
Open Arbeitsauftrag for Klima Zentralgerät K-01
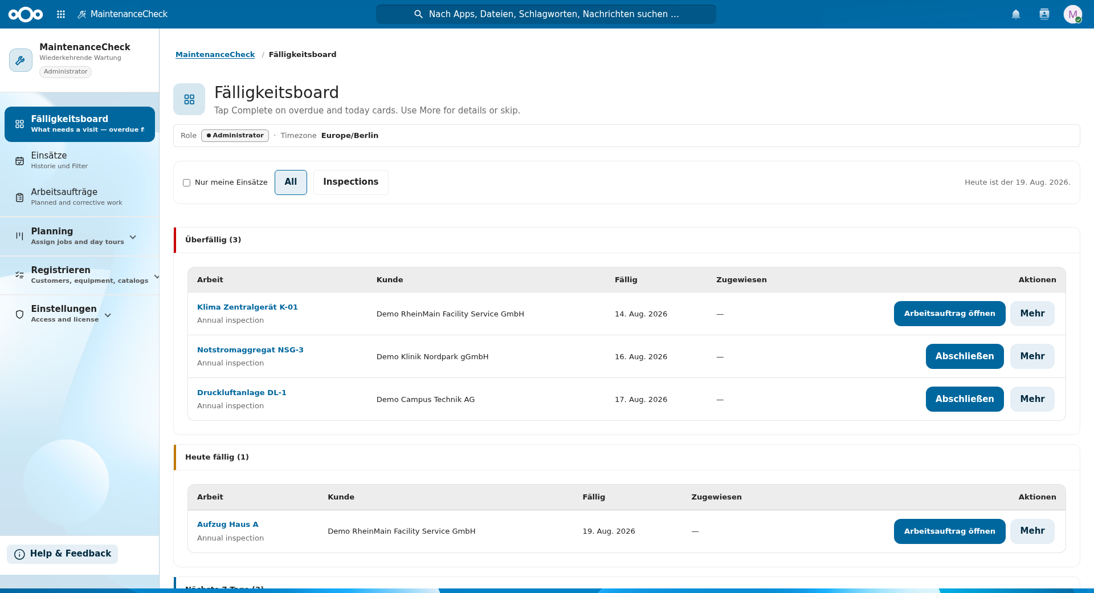click(949, 314)
